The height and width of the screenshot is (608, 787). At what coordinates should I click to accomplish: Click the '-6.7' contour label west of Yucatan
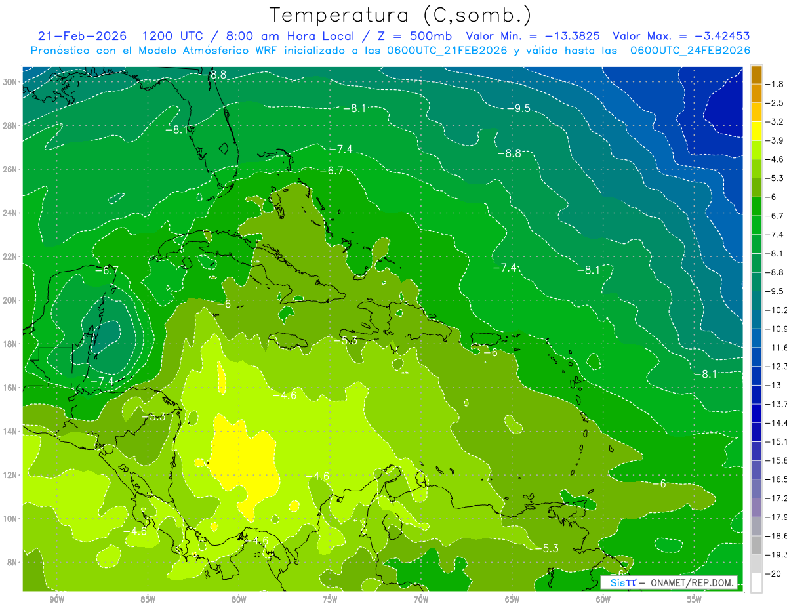pyautogui.click(x=106, y=270)
